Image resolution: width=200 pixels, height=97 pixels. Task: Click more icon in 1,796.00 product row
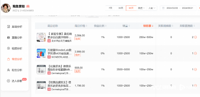(195, 86)
